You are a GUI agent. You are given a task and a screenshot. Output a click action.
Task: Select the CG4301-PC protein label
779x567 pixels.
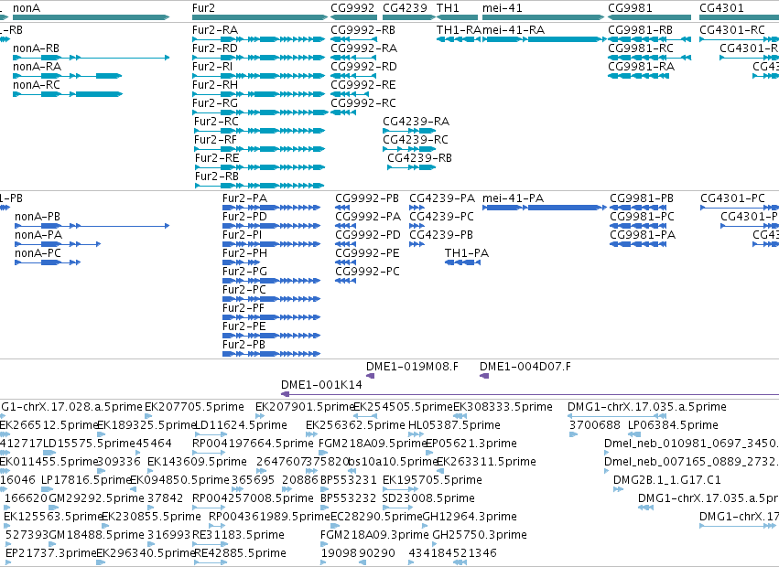[x=733, y=198]
